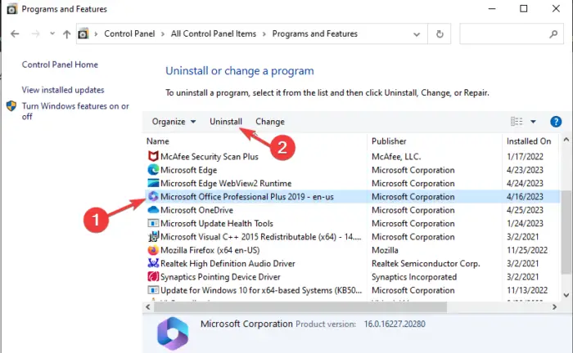573x353 pixels.
Task: Click All Control Panel Items breadcrumb
Action: click(214, 34)
